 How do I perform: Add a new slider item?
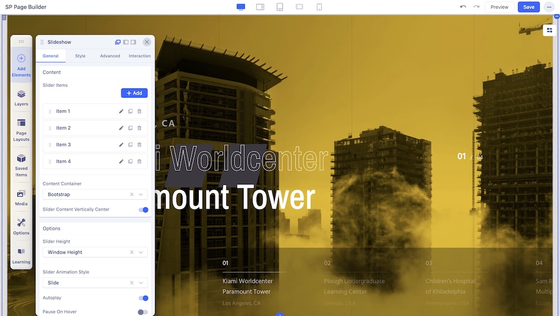[x=134, y=93]
